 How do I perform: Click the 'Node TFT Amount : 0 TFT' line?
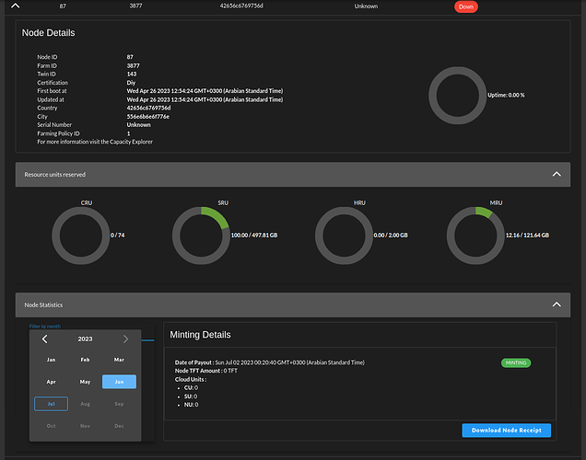[x=205, y=371]
